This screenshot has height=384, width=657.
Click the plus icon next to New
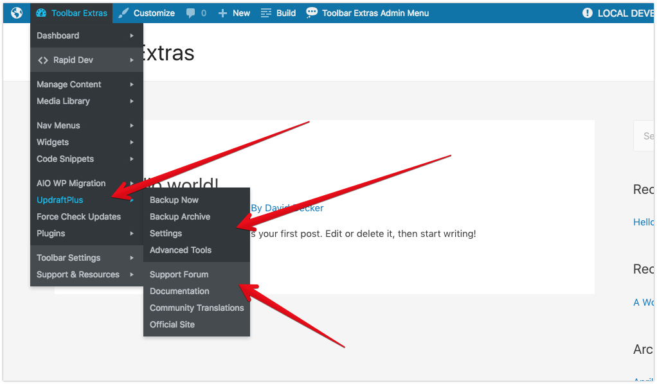pyautogui.click(x=223, y=13)
